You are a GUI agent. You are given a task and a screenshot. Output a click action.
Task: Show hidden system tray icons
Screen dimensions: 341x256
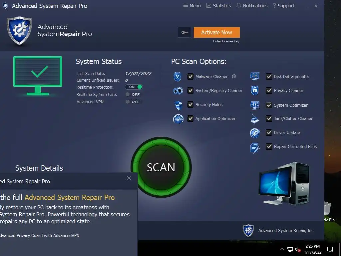pos(282,249)
